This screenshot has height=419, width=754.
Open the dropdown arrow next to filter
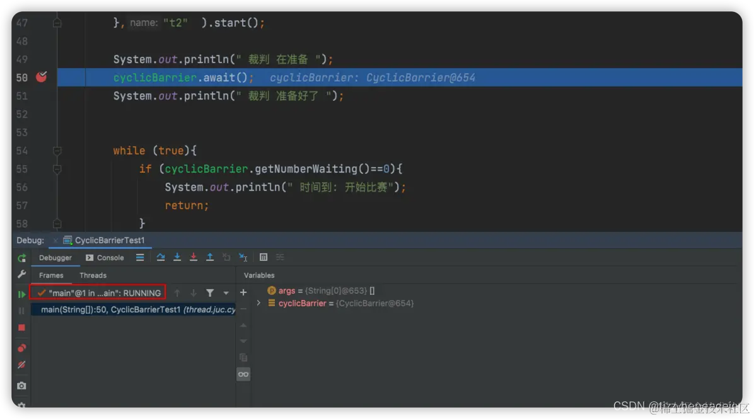[x=226, y=292]
